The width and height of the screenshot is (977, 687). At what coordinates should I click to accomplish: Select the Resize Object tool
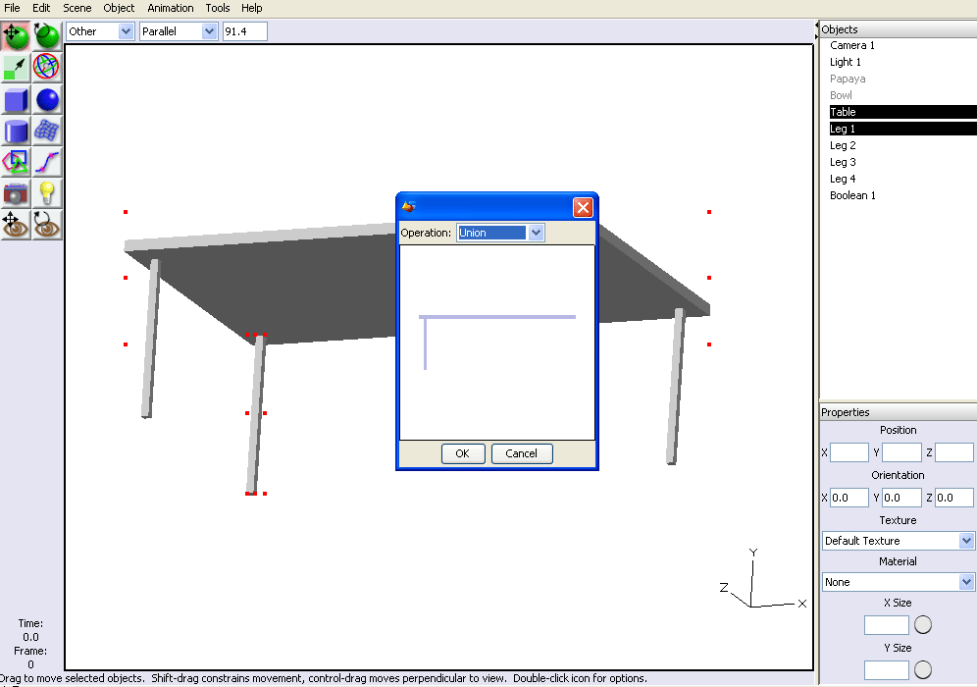[16, 68]
